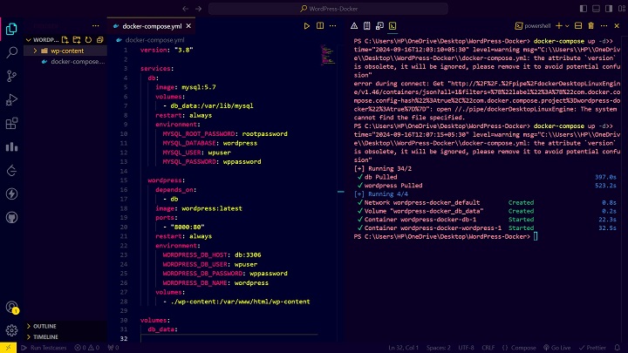Open the ports forwarded status item
This screenshot has width=628, height=353.
point(113,348)
